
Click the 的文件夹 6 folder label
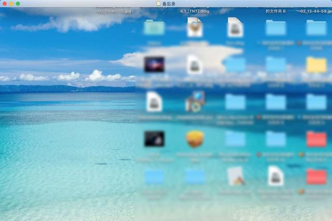tap(275, 11)
